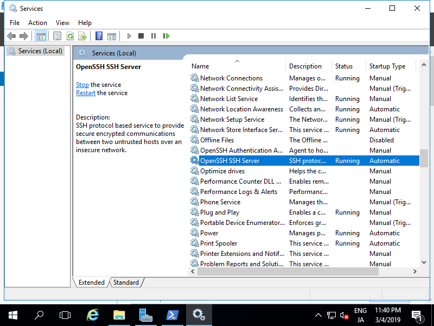Stop the service with the square toolbar icon

pyautogui.click(x=141, y=36)
